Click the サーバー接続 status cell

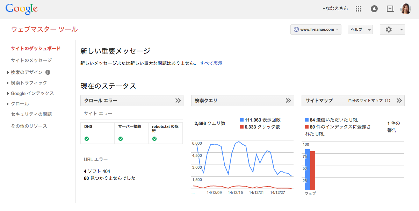click(x=131, y=133)
